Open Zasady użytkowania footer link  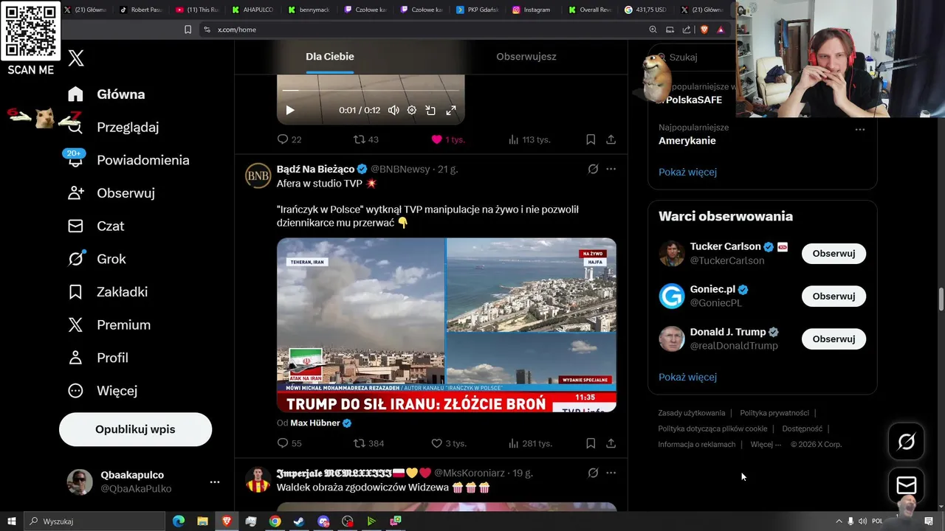[x=692, y=413]
